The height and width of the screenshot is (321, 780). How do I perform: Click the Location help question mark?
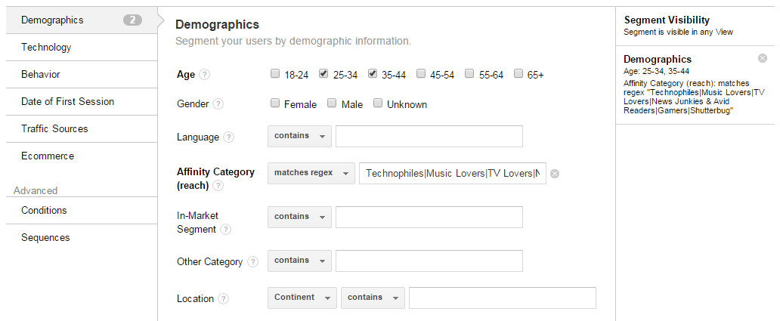(224, 299)
